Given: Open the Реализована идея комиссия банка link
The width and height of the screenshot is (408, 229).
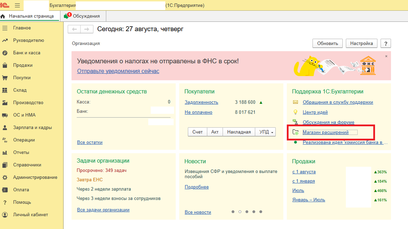Looking at the screenshot, I should [345, 143].
